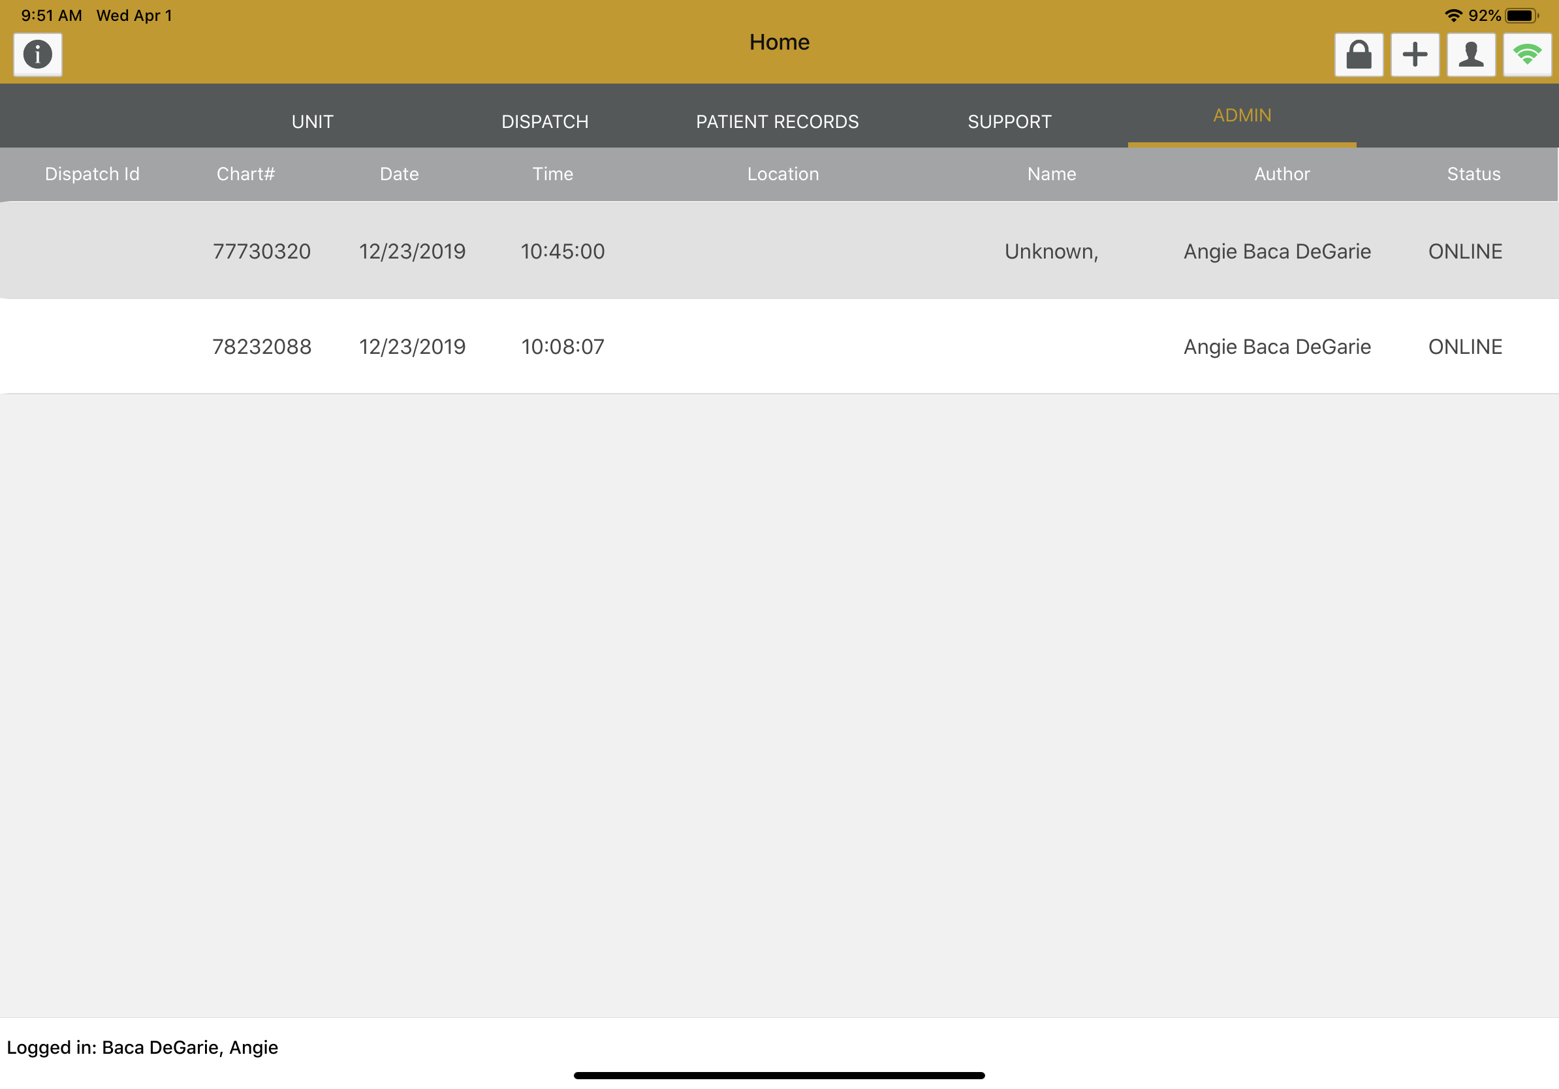The width and height of the screenshot is (1559, 1089).
Task: Open the user profile silhouette icon
Action: [x=1471, y=54]
